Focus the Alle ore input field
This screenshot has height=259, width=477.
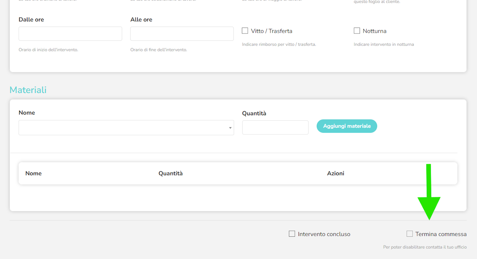point(182,34)
